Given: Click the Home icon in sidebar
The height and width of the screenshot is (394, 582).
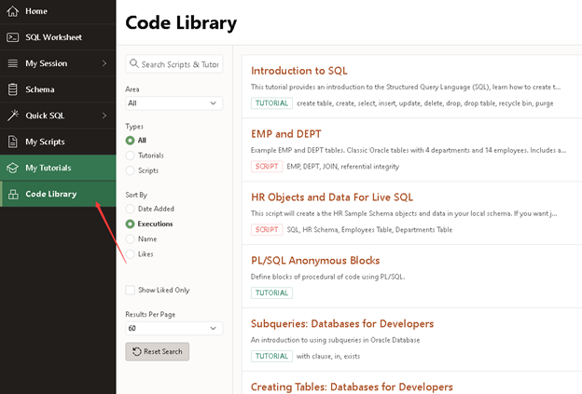Looking at the screenshot, I should [x=12, y=11].
